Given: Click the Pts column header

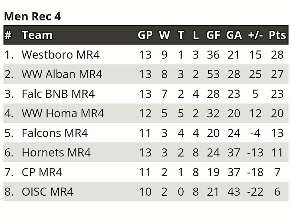Looking at the screenshot, I should click(x=277, y=35).
